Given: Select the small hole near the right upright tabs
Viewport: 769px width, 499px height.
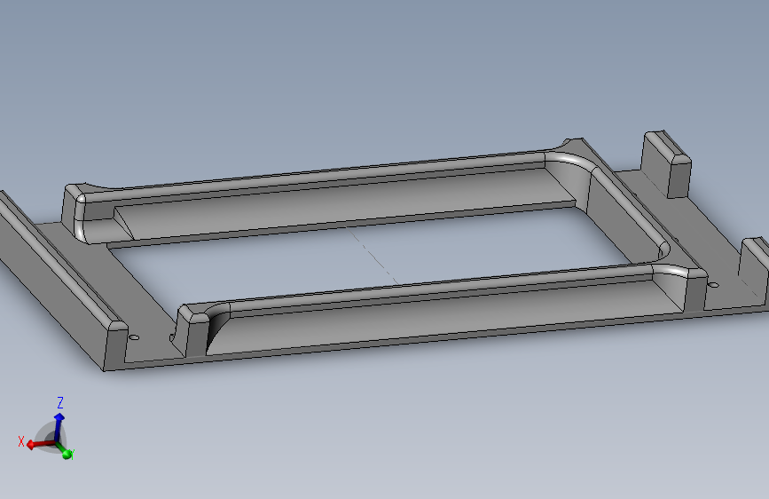Looking at the screenshot, I should [x=714, y=285].
